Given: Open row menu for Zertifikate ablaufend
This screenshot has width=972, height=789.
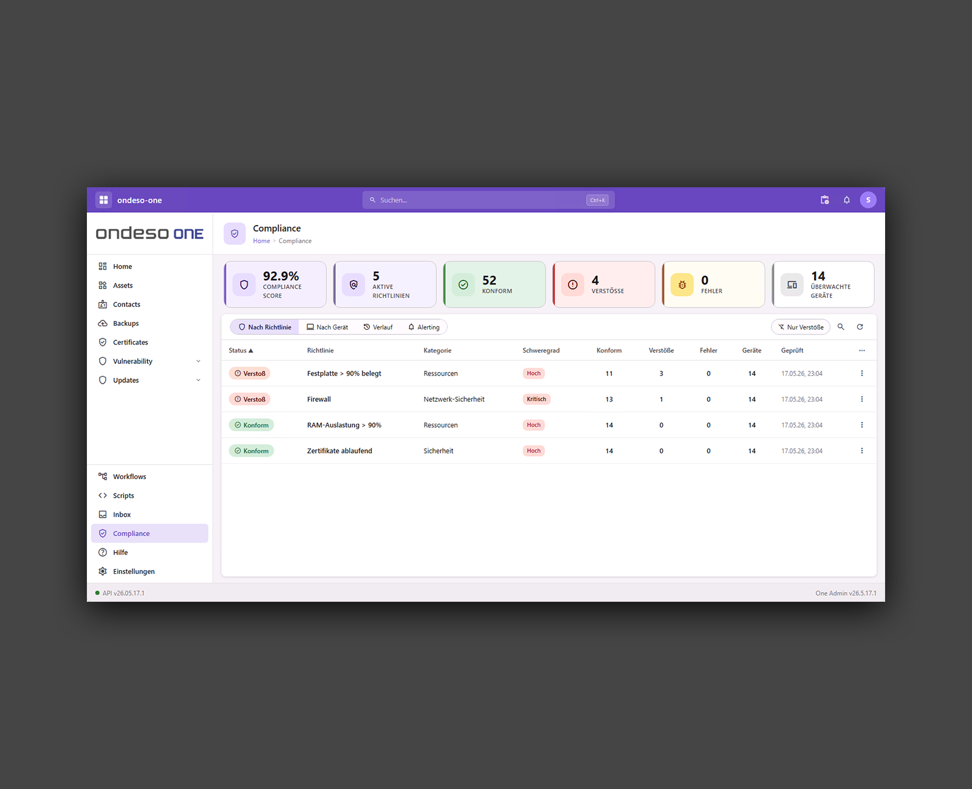Looking at the screenshot, I should [x=861, y=451].
